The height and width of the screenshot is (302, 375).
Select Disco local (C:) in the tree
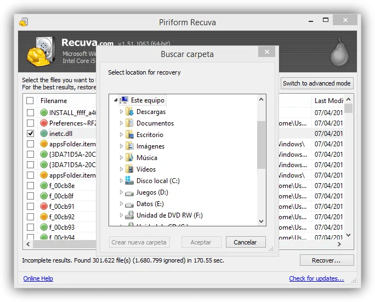tap(158, 181)
